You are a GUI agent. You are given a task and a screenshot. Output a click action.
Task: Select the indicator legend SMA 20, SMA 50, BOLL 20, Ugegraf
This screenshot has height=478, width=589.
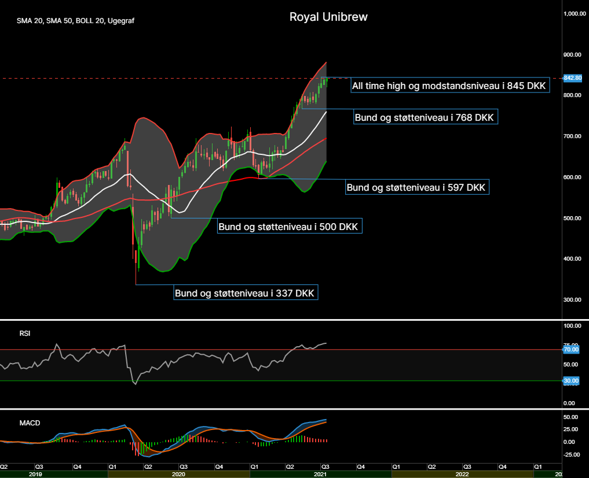pyautogui.click(x=75, y=21)
